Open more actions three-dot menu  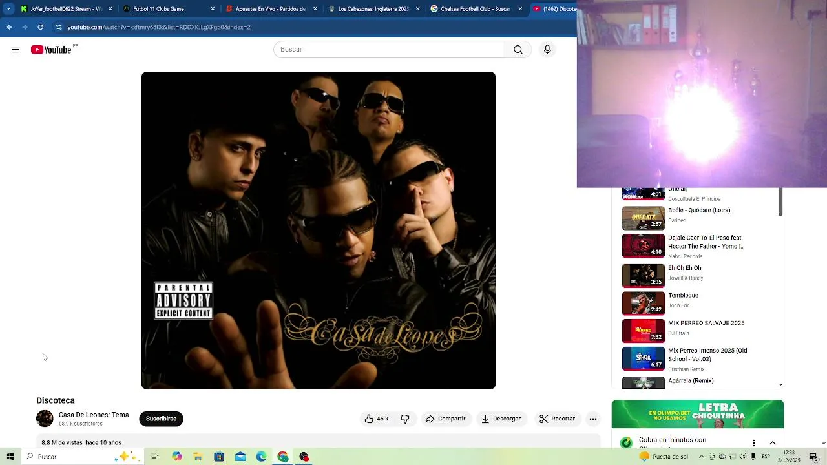tap(592, 418)
